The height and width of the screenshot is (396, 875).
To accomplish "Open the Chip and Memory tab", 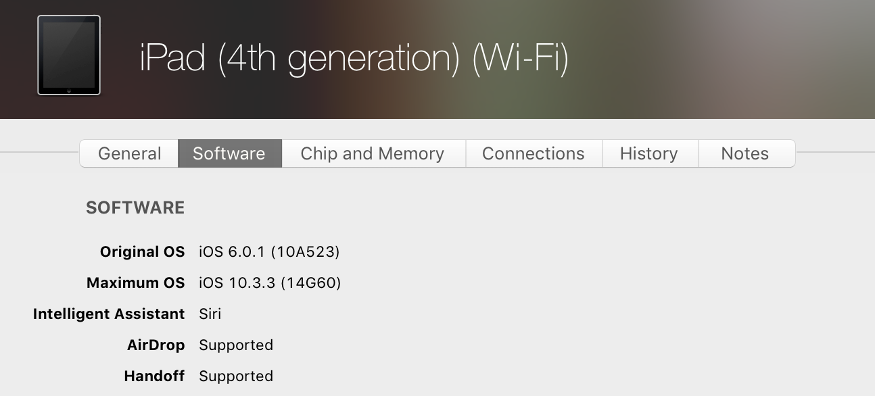I will (373, 153).
